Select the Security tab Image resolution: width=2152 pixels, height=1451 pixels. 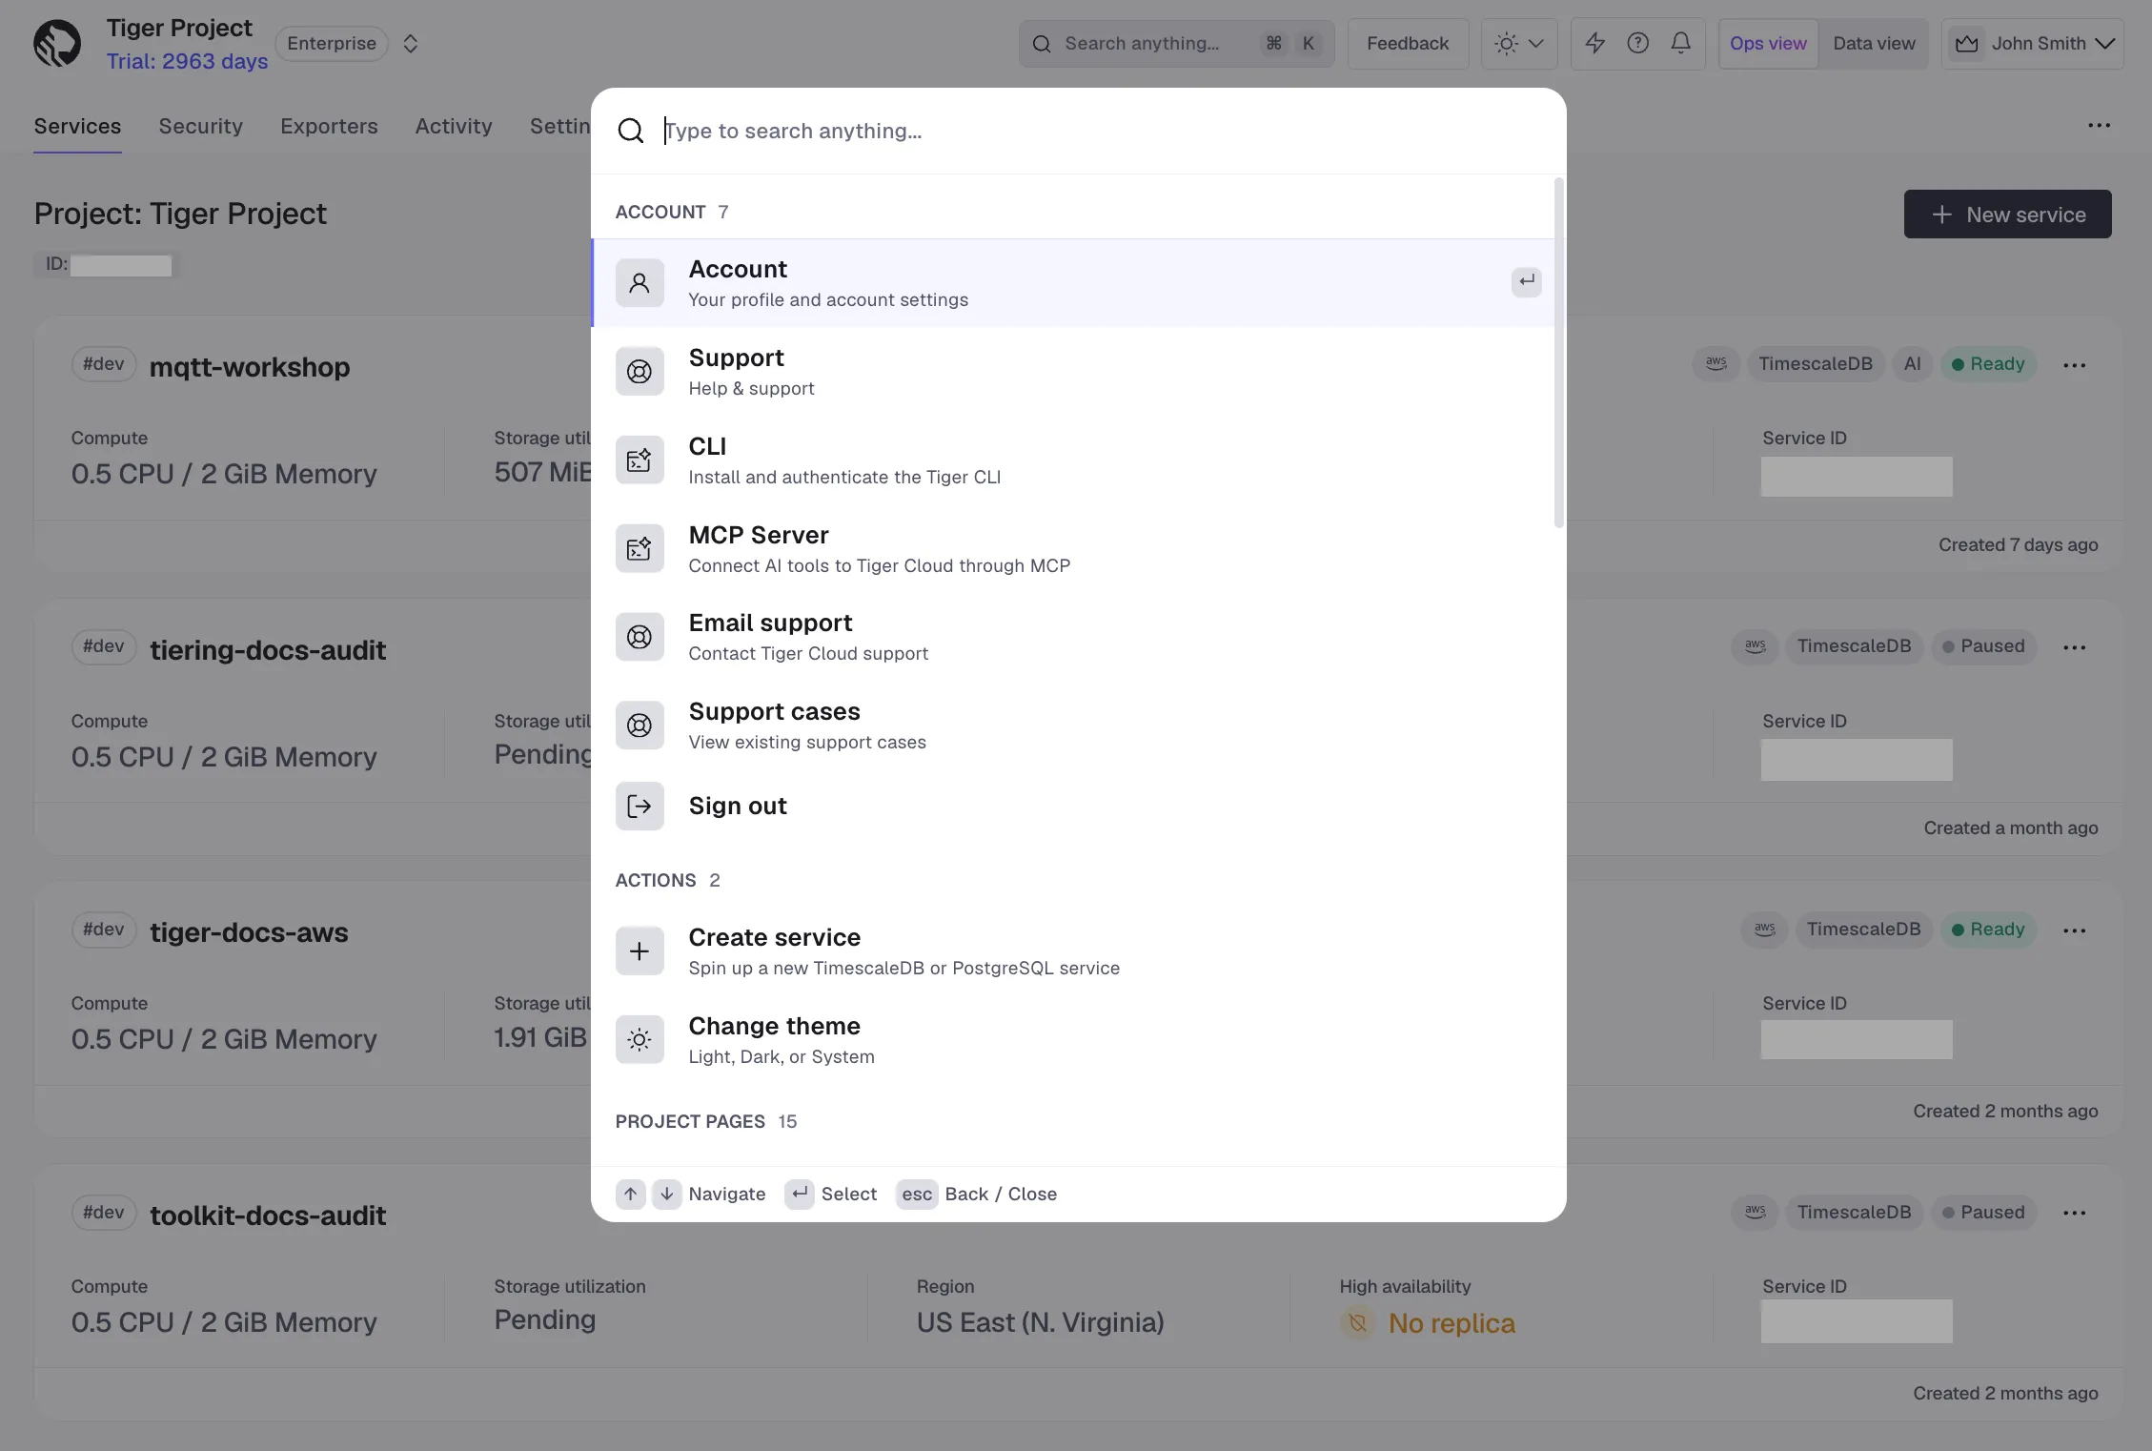pyautogui.click(x=200, y=126)
